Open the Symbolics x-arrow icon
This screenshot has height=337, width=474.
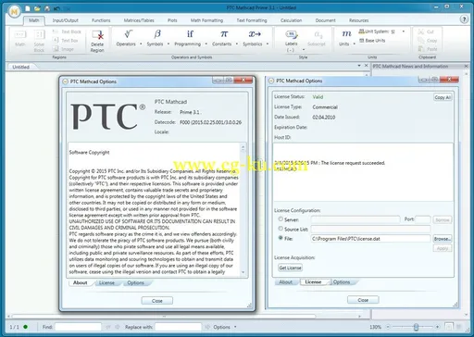click(255, 34)
